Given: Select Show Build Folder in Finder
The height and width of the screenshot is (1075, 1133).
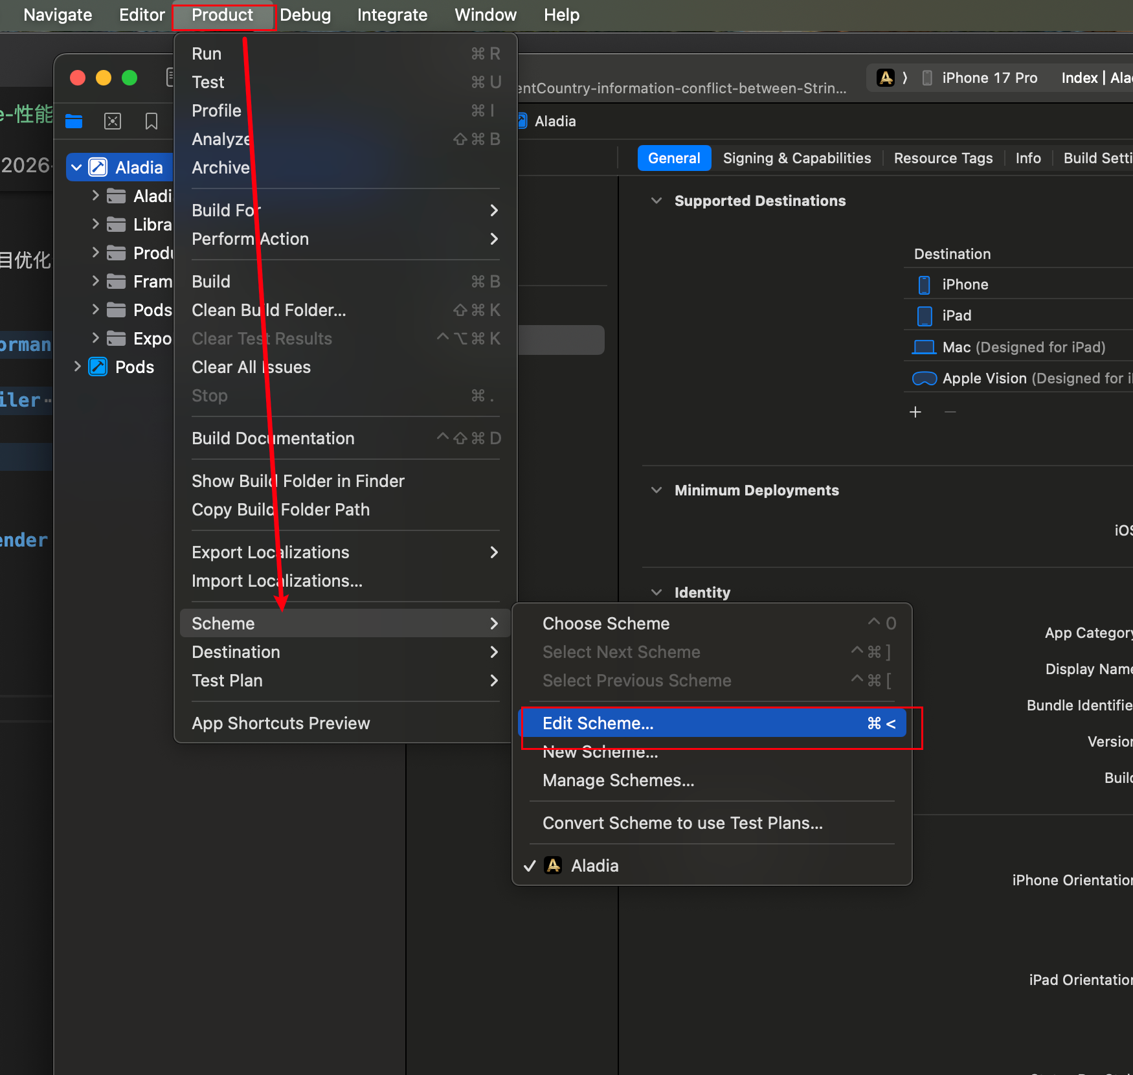Looking at the screenshot, I should point(346,481).
